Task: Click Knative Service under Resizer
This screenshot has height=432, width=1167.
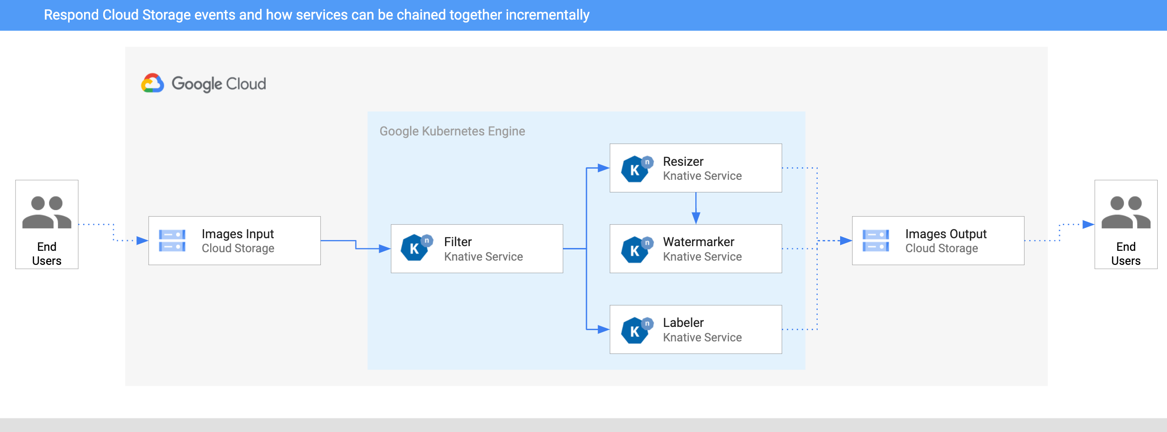Action: tap(702, 176)
